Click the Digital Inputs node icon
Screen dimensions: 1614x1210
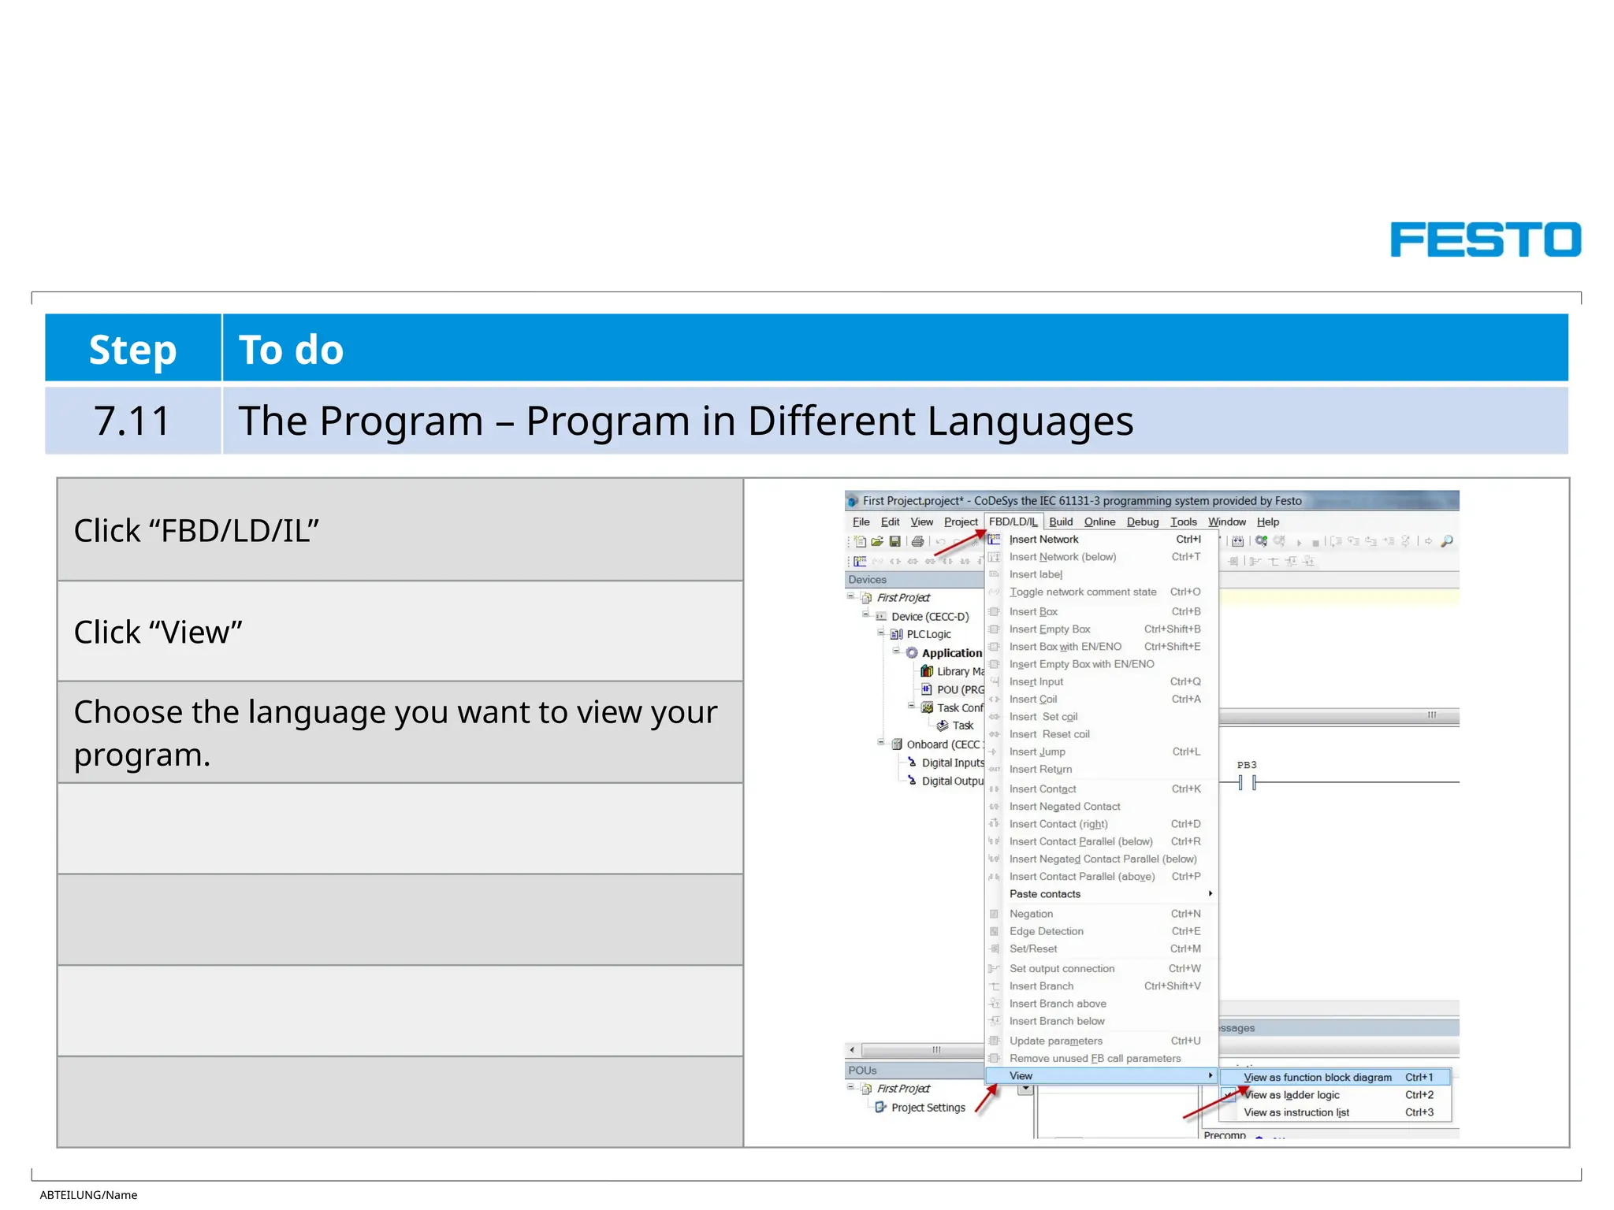(x=912, y=763)
